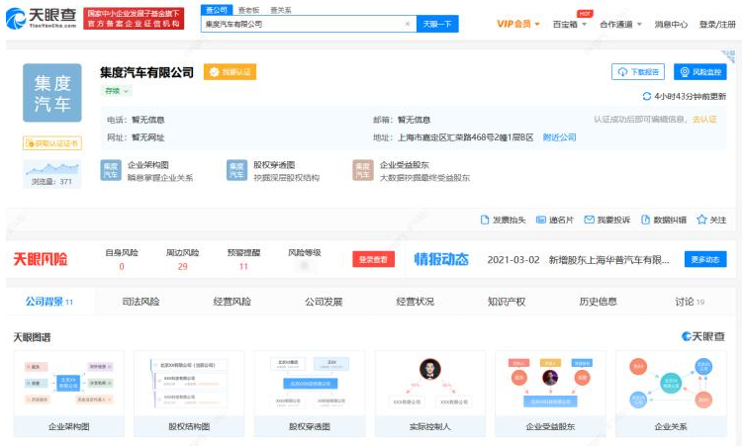Open 股权穿透图 icon under company info

236,170
